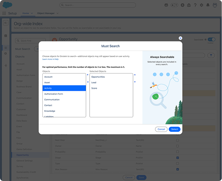
Task: Expand the Home tab chevron menu
Action: point(32,13)
